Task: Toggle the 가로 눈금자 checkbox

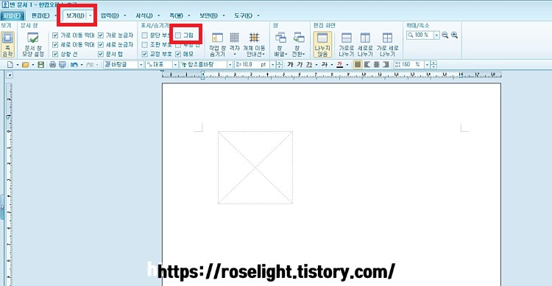Action: pyautogui.click(x=101, y=35)
